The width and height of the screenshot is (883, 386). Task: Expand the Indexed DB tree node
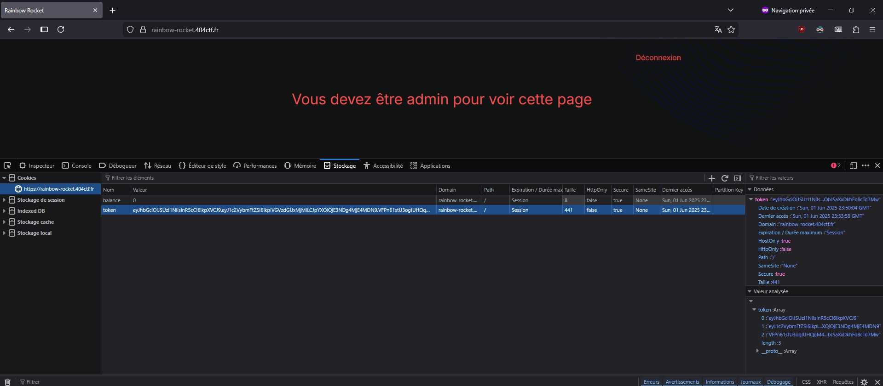click(x=4, y=211)
